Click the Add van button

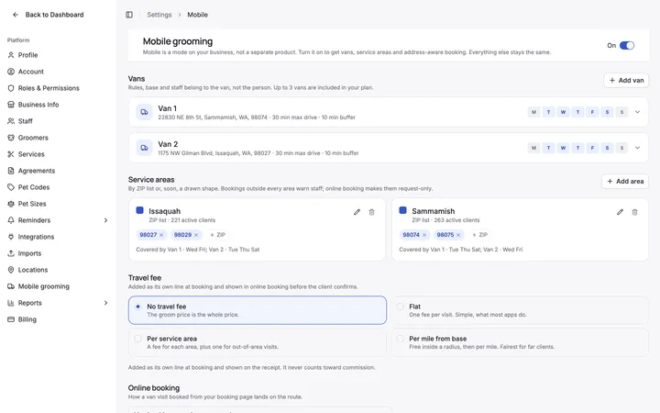click(x=626, y=81)
